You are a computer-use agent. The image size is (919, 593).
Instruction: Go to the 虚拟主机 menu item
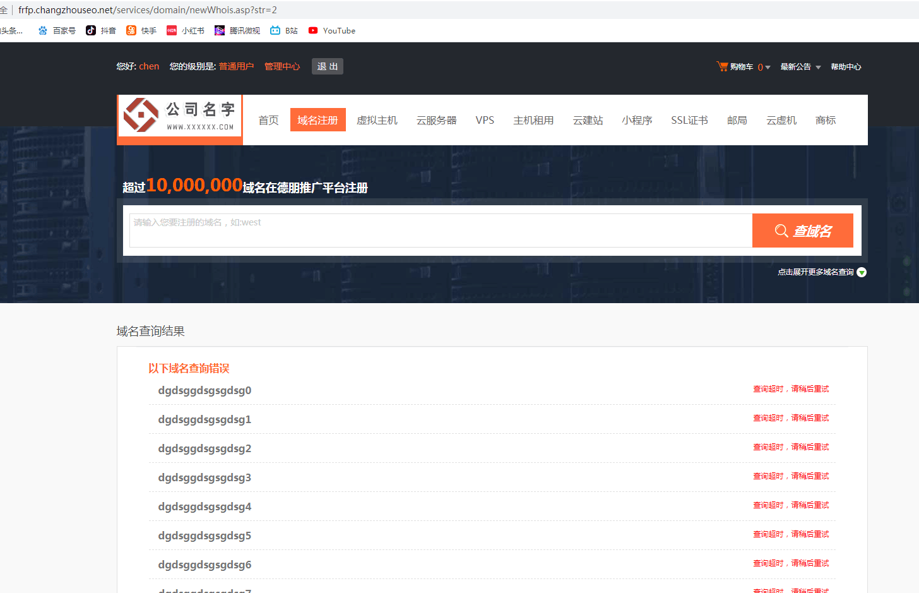click(x=377, y=120)
